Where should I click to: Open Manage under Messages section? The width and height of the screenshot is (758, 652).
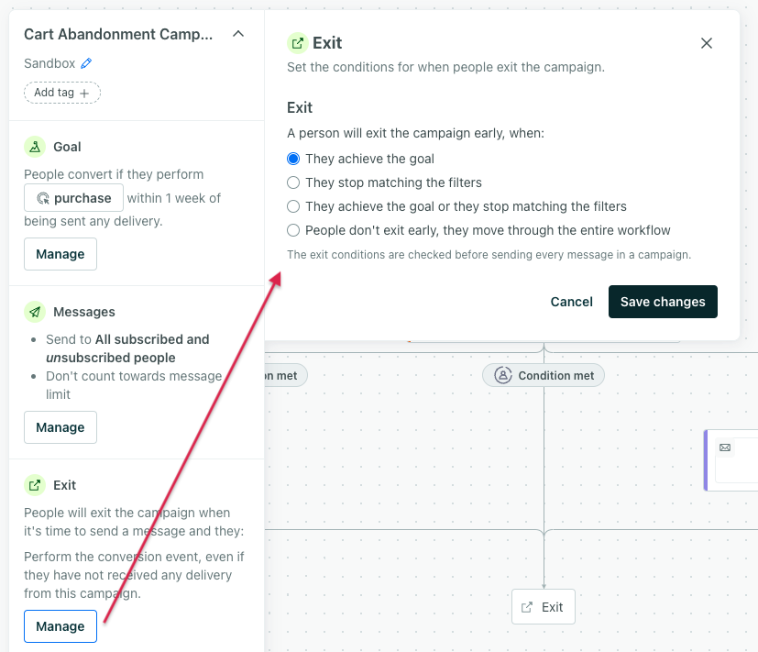point(60,427)
